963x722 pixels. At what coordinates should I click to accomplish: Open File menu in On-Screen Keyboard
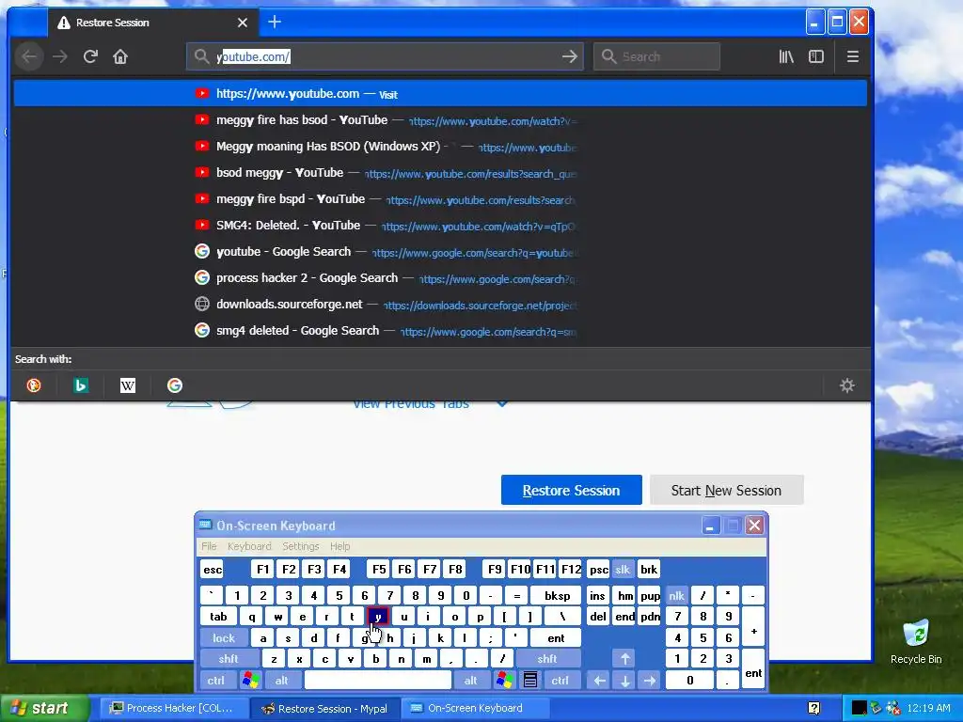(x=209, y=546)
